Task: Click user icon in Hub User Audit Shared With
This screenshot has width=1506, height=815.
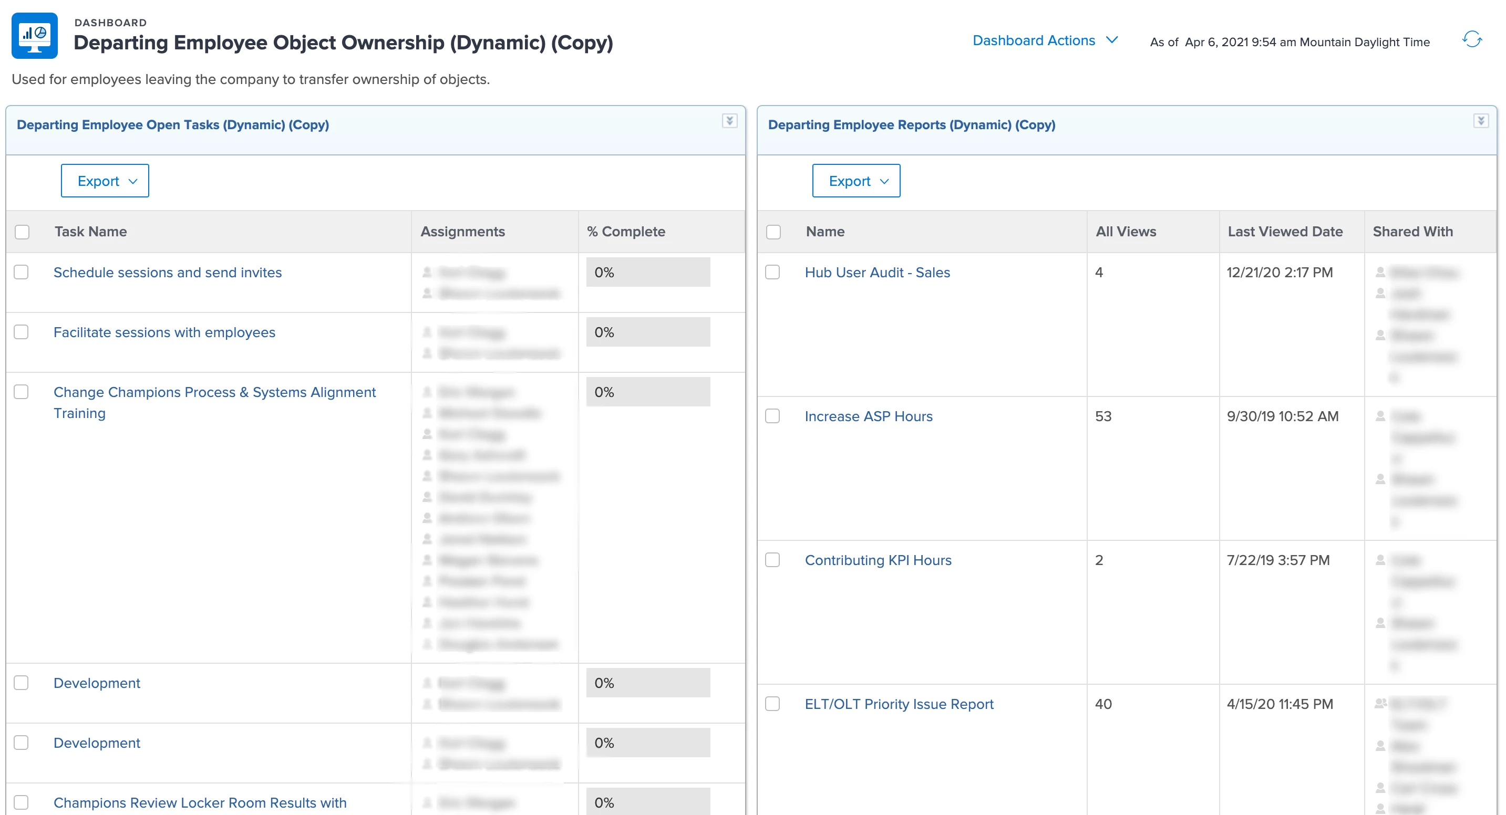Action: (x=1380, y=272)
